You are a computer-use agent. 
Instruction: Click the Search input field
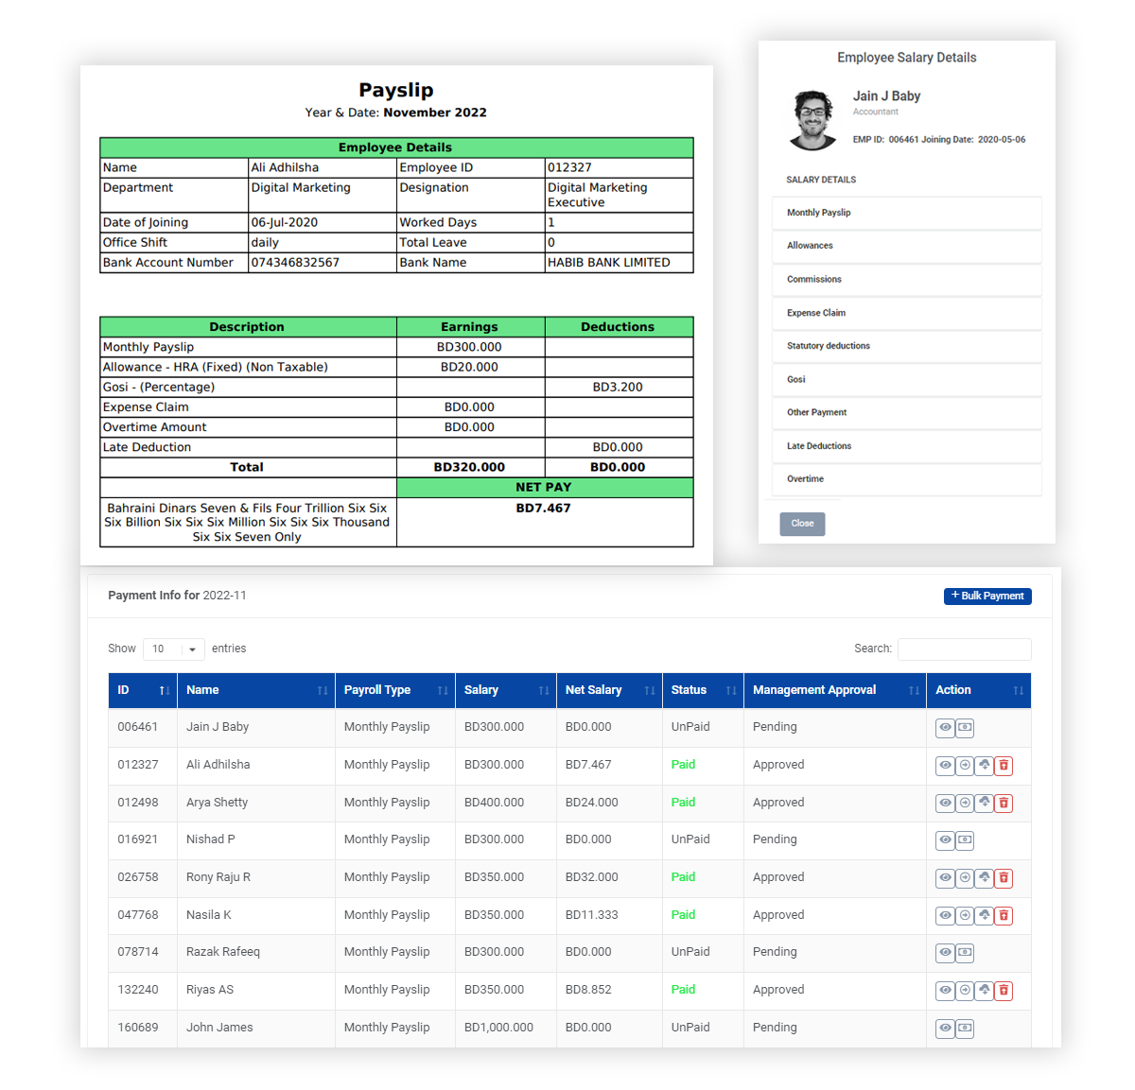(964, 649)
